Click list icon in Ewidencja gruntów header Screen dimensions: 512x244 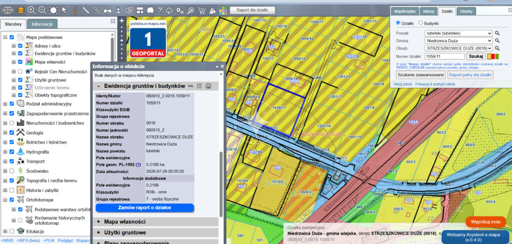tap(199, 86)
